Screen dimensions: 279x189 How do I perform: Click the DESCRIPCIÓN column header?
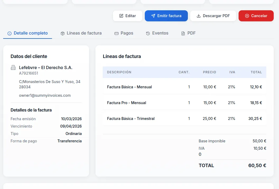coord(119,72)
